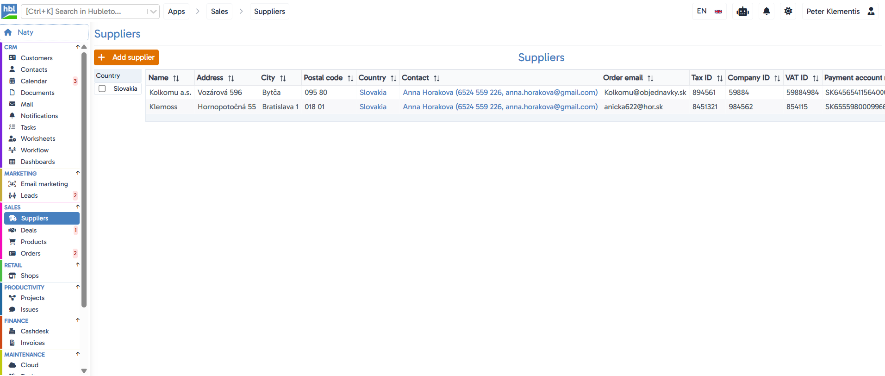Click the UK flag language icon
Image resolution: width=885 pixels, height=376 pixels.
click(x=718, y=12)
